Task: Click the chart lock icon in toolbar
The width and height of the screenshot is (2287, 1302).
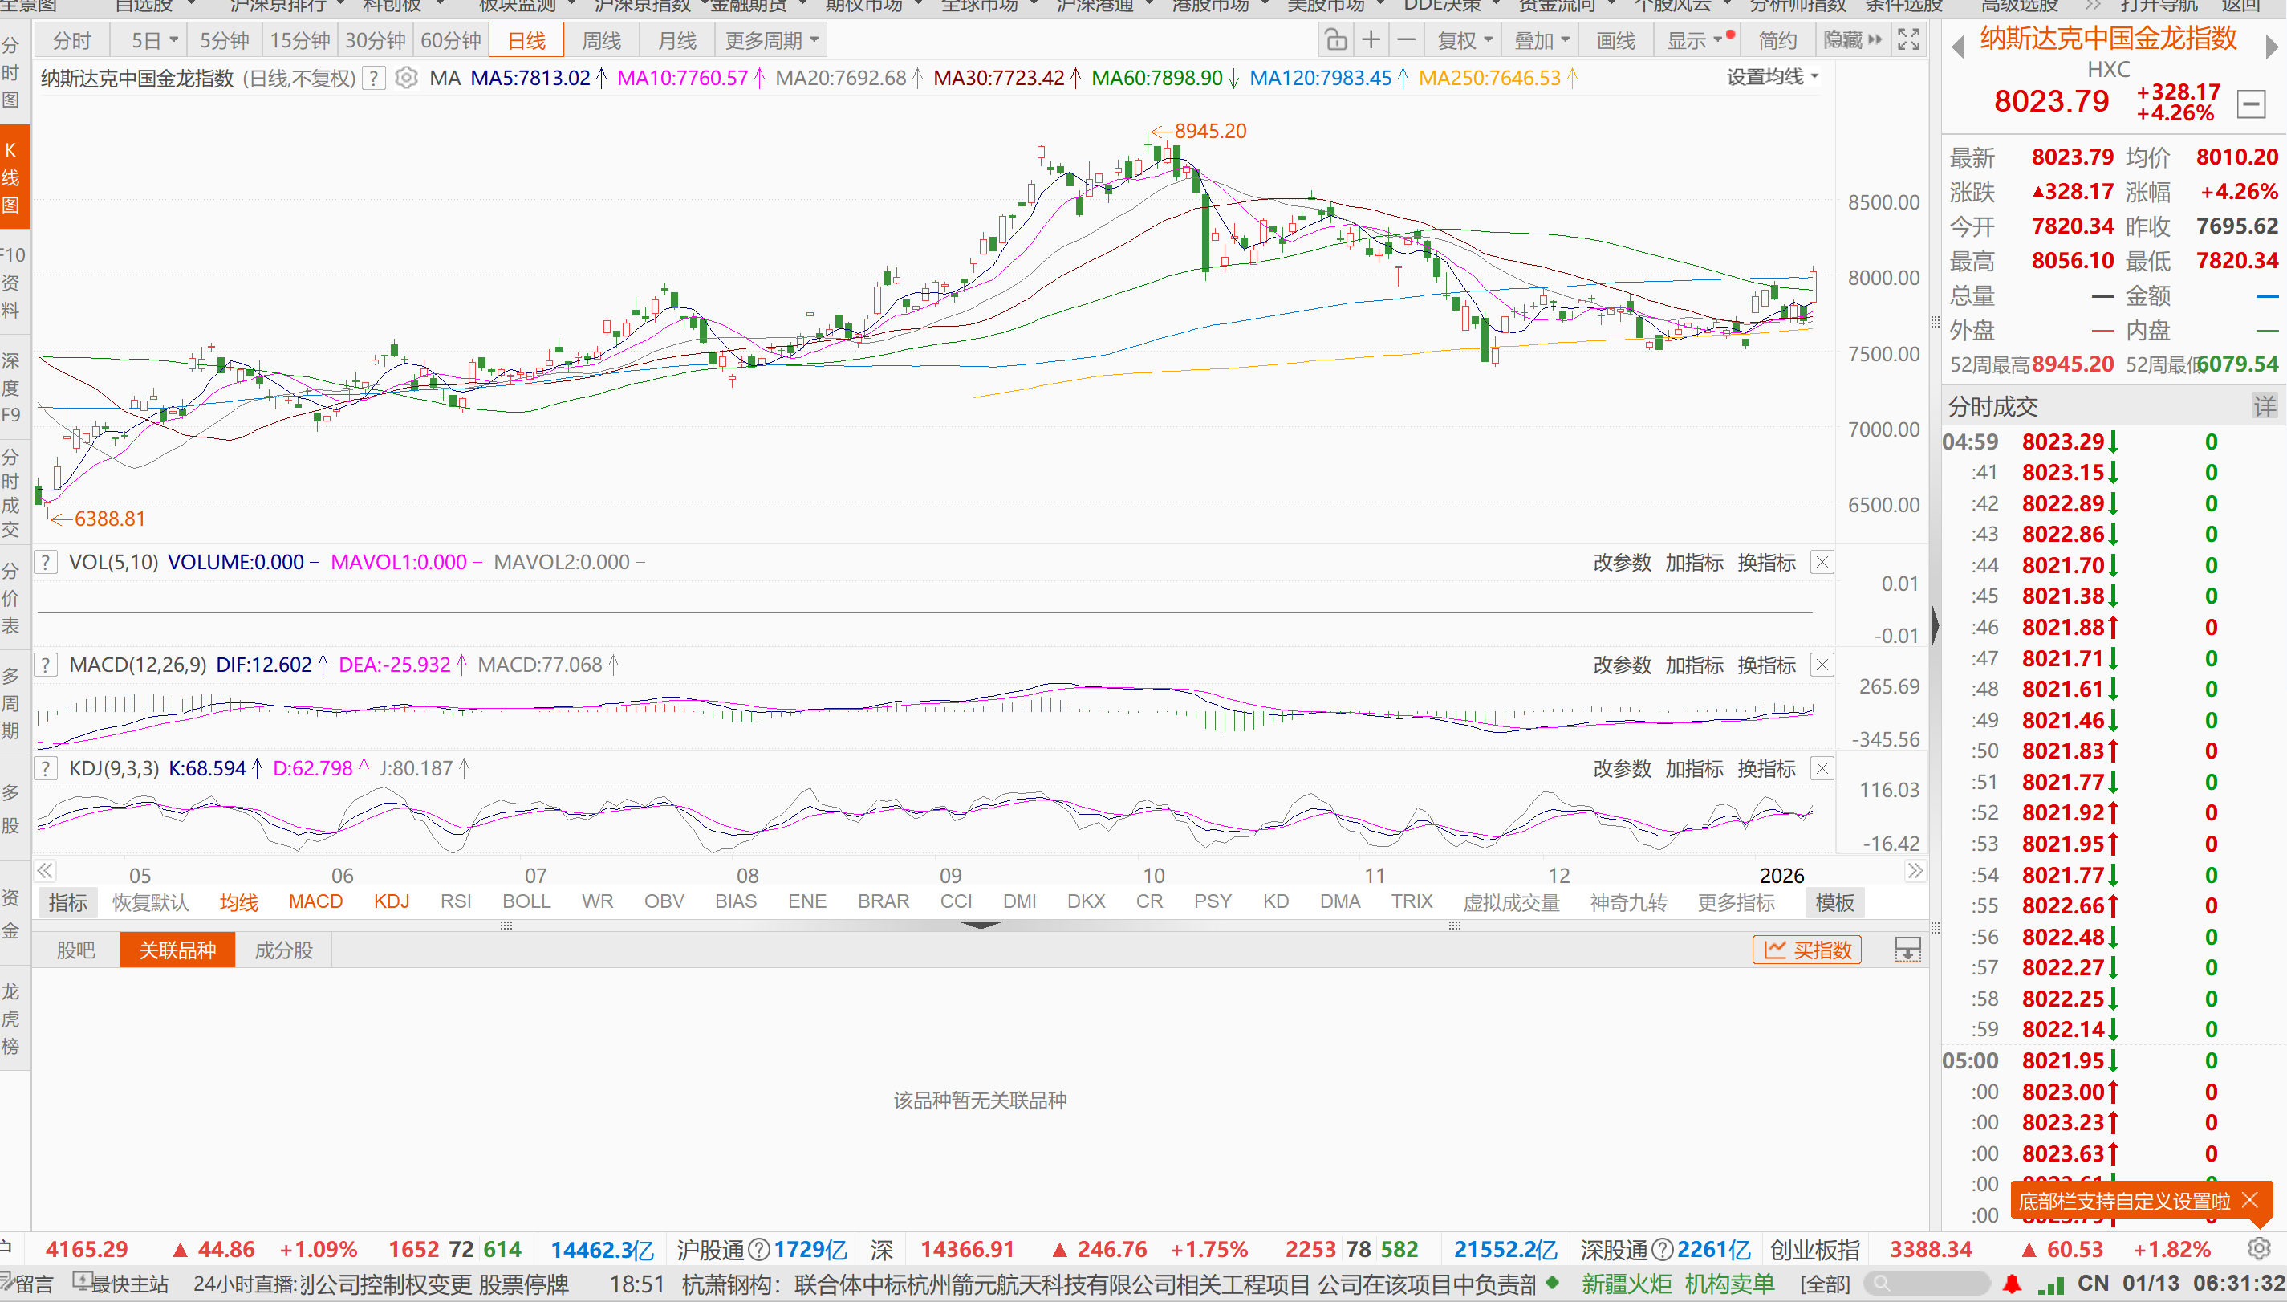Action: pos(1335,40)
